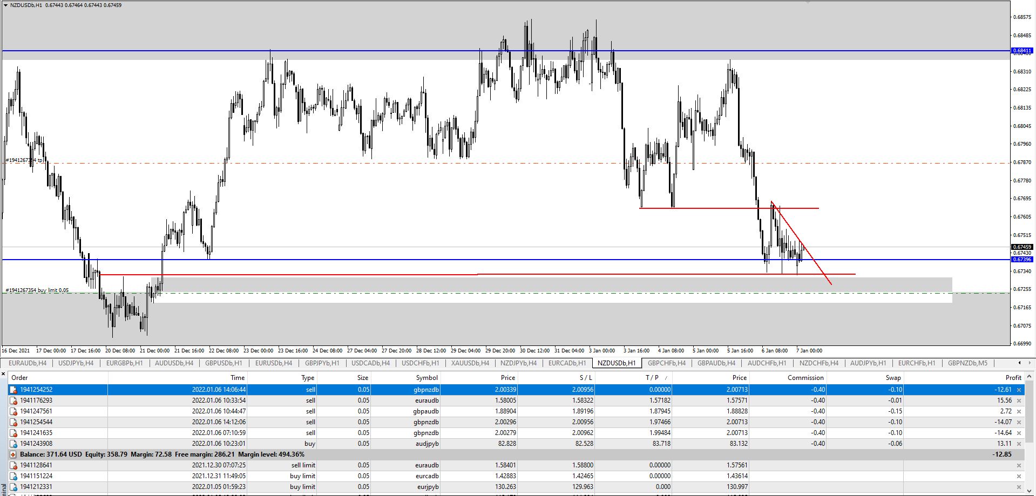Select the GBPUSDb,H1 chart tab

tap(224, 363)
